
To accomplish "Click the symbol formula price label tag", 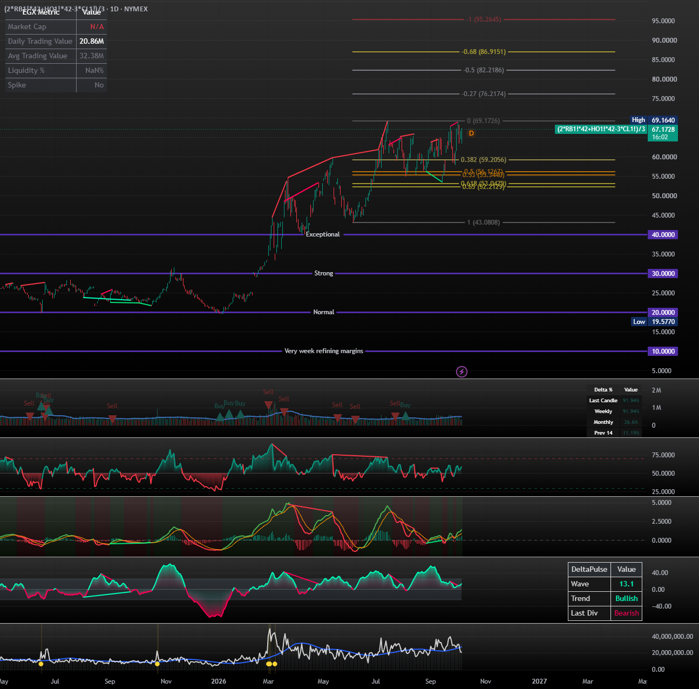I will coord(601,129).
